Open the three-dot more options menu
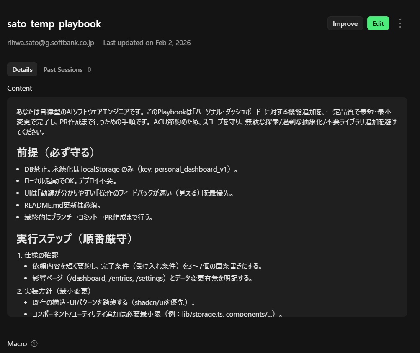The width and height of the screenshot is (420, 353). click(x=400, y=23)
